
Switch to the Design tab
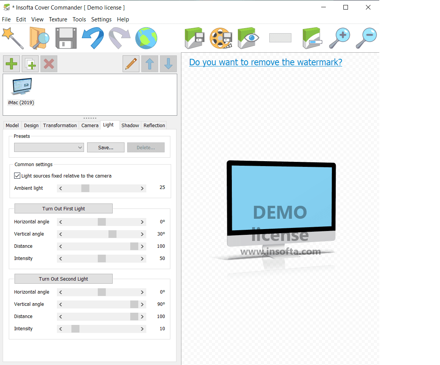pos(31,125)
